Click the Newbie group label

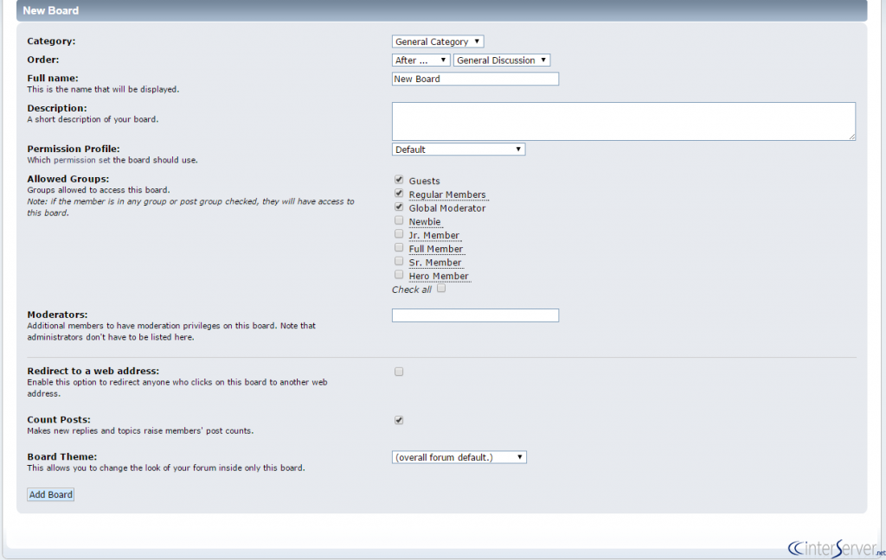pyautogui.click(x=424, y=222)
